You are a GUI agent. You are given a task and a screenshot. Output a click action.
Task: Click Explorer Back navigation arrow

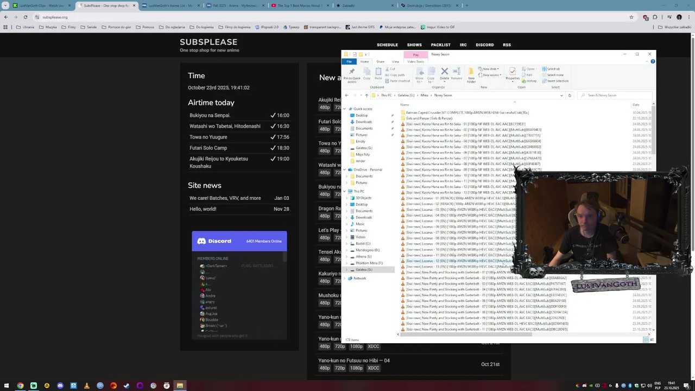tap(346, 95)
